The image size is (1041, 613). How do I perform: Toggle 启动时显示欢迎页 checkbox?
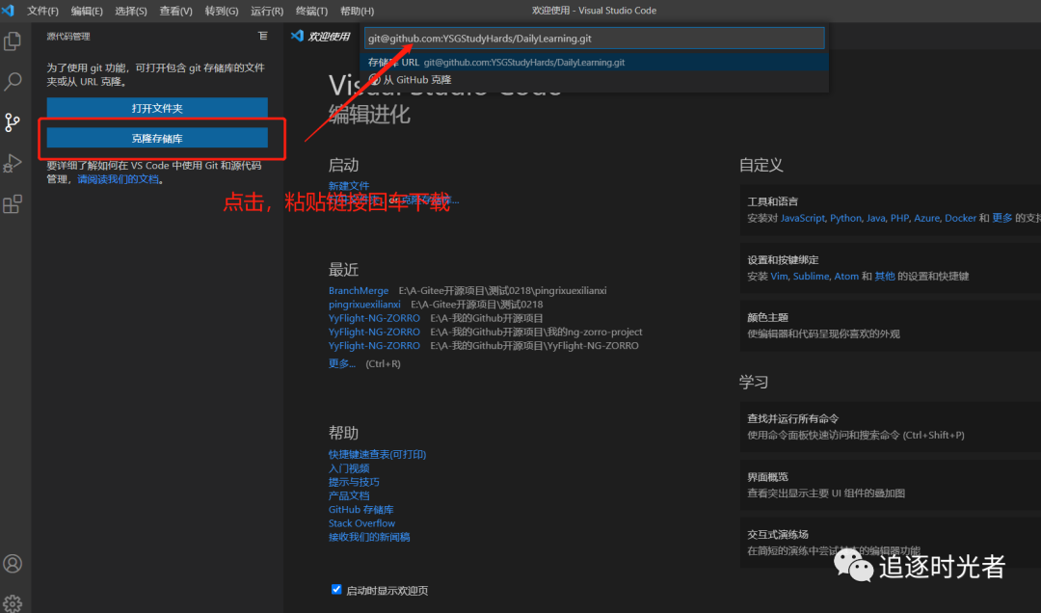(x=336, y=589)
